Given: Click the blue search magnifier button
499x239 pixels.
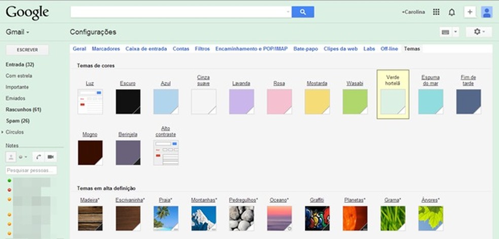Looking at the screenshot, I should pos(303,12).
